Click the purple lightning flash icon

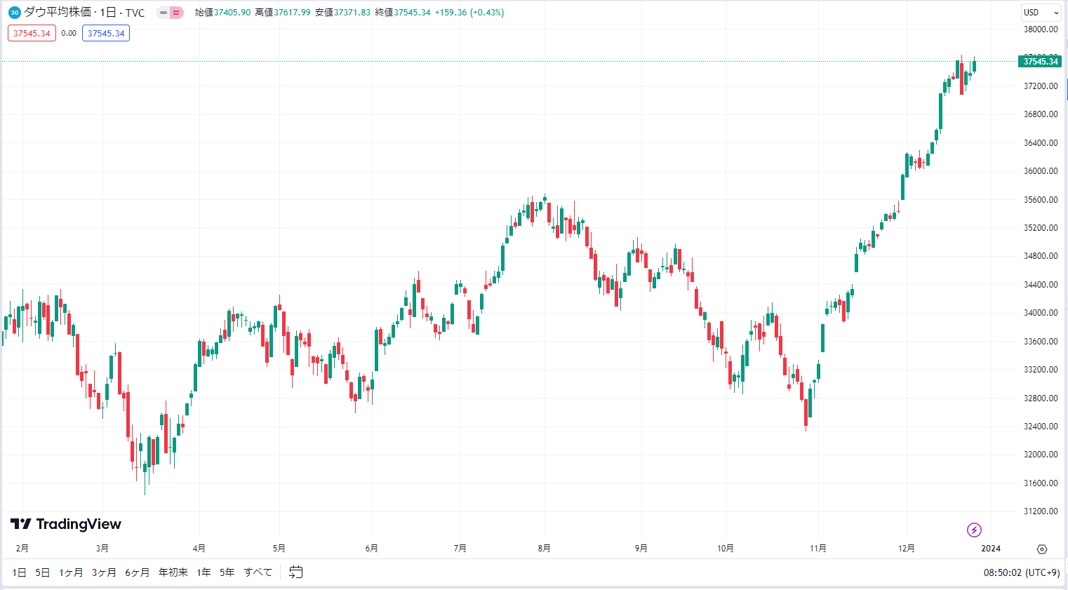click(x=974, y=530)
